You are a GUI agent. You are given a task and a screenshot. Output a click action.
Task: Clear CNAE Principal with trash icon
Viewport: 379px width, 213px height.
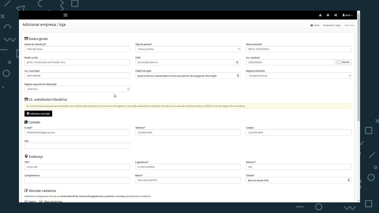[x=238, y=76]
